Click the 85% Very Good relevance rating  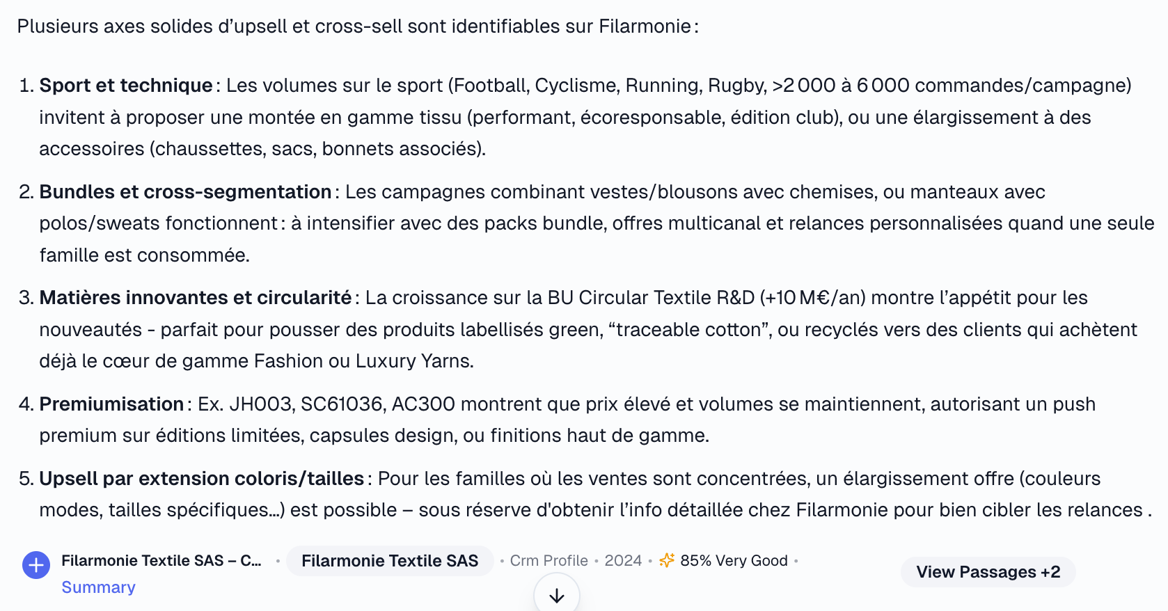(734, 561)
